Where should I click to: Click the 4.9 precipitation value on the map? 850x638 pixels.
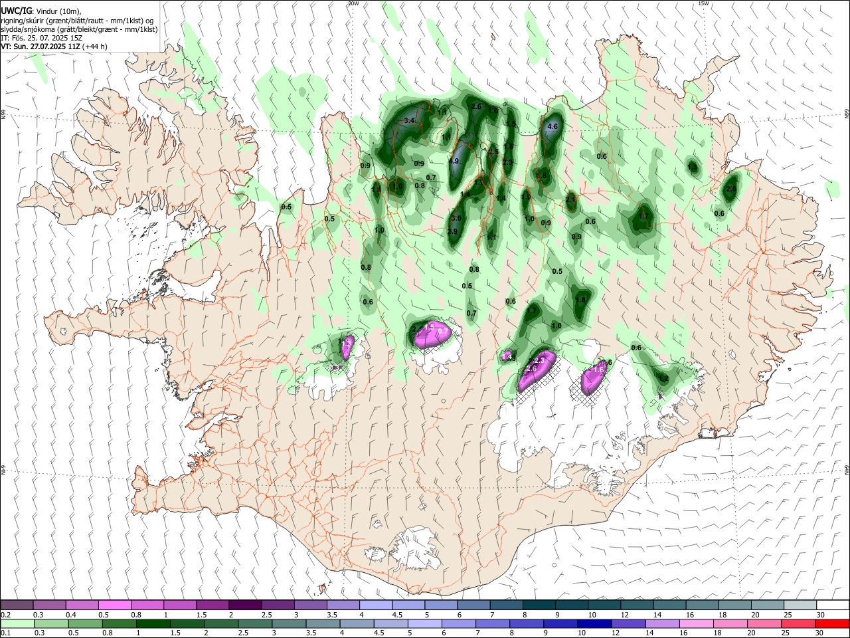click(454, 161)
